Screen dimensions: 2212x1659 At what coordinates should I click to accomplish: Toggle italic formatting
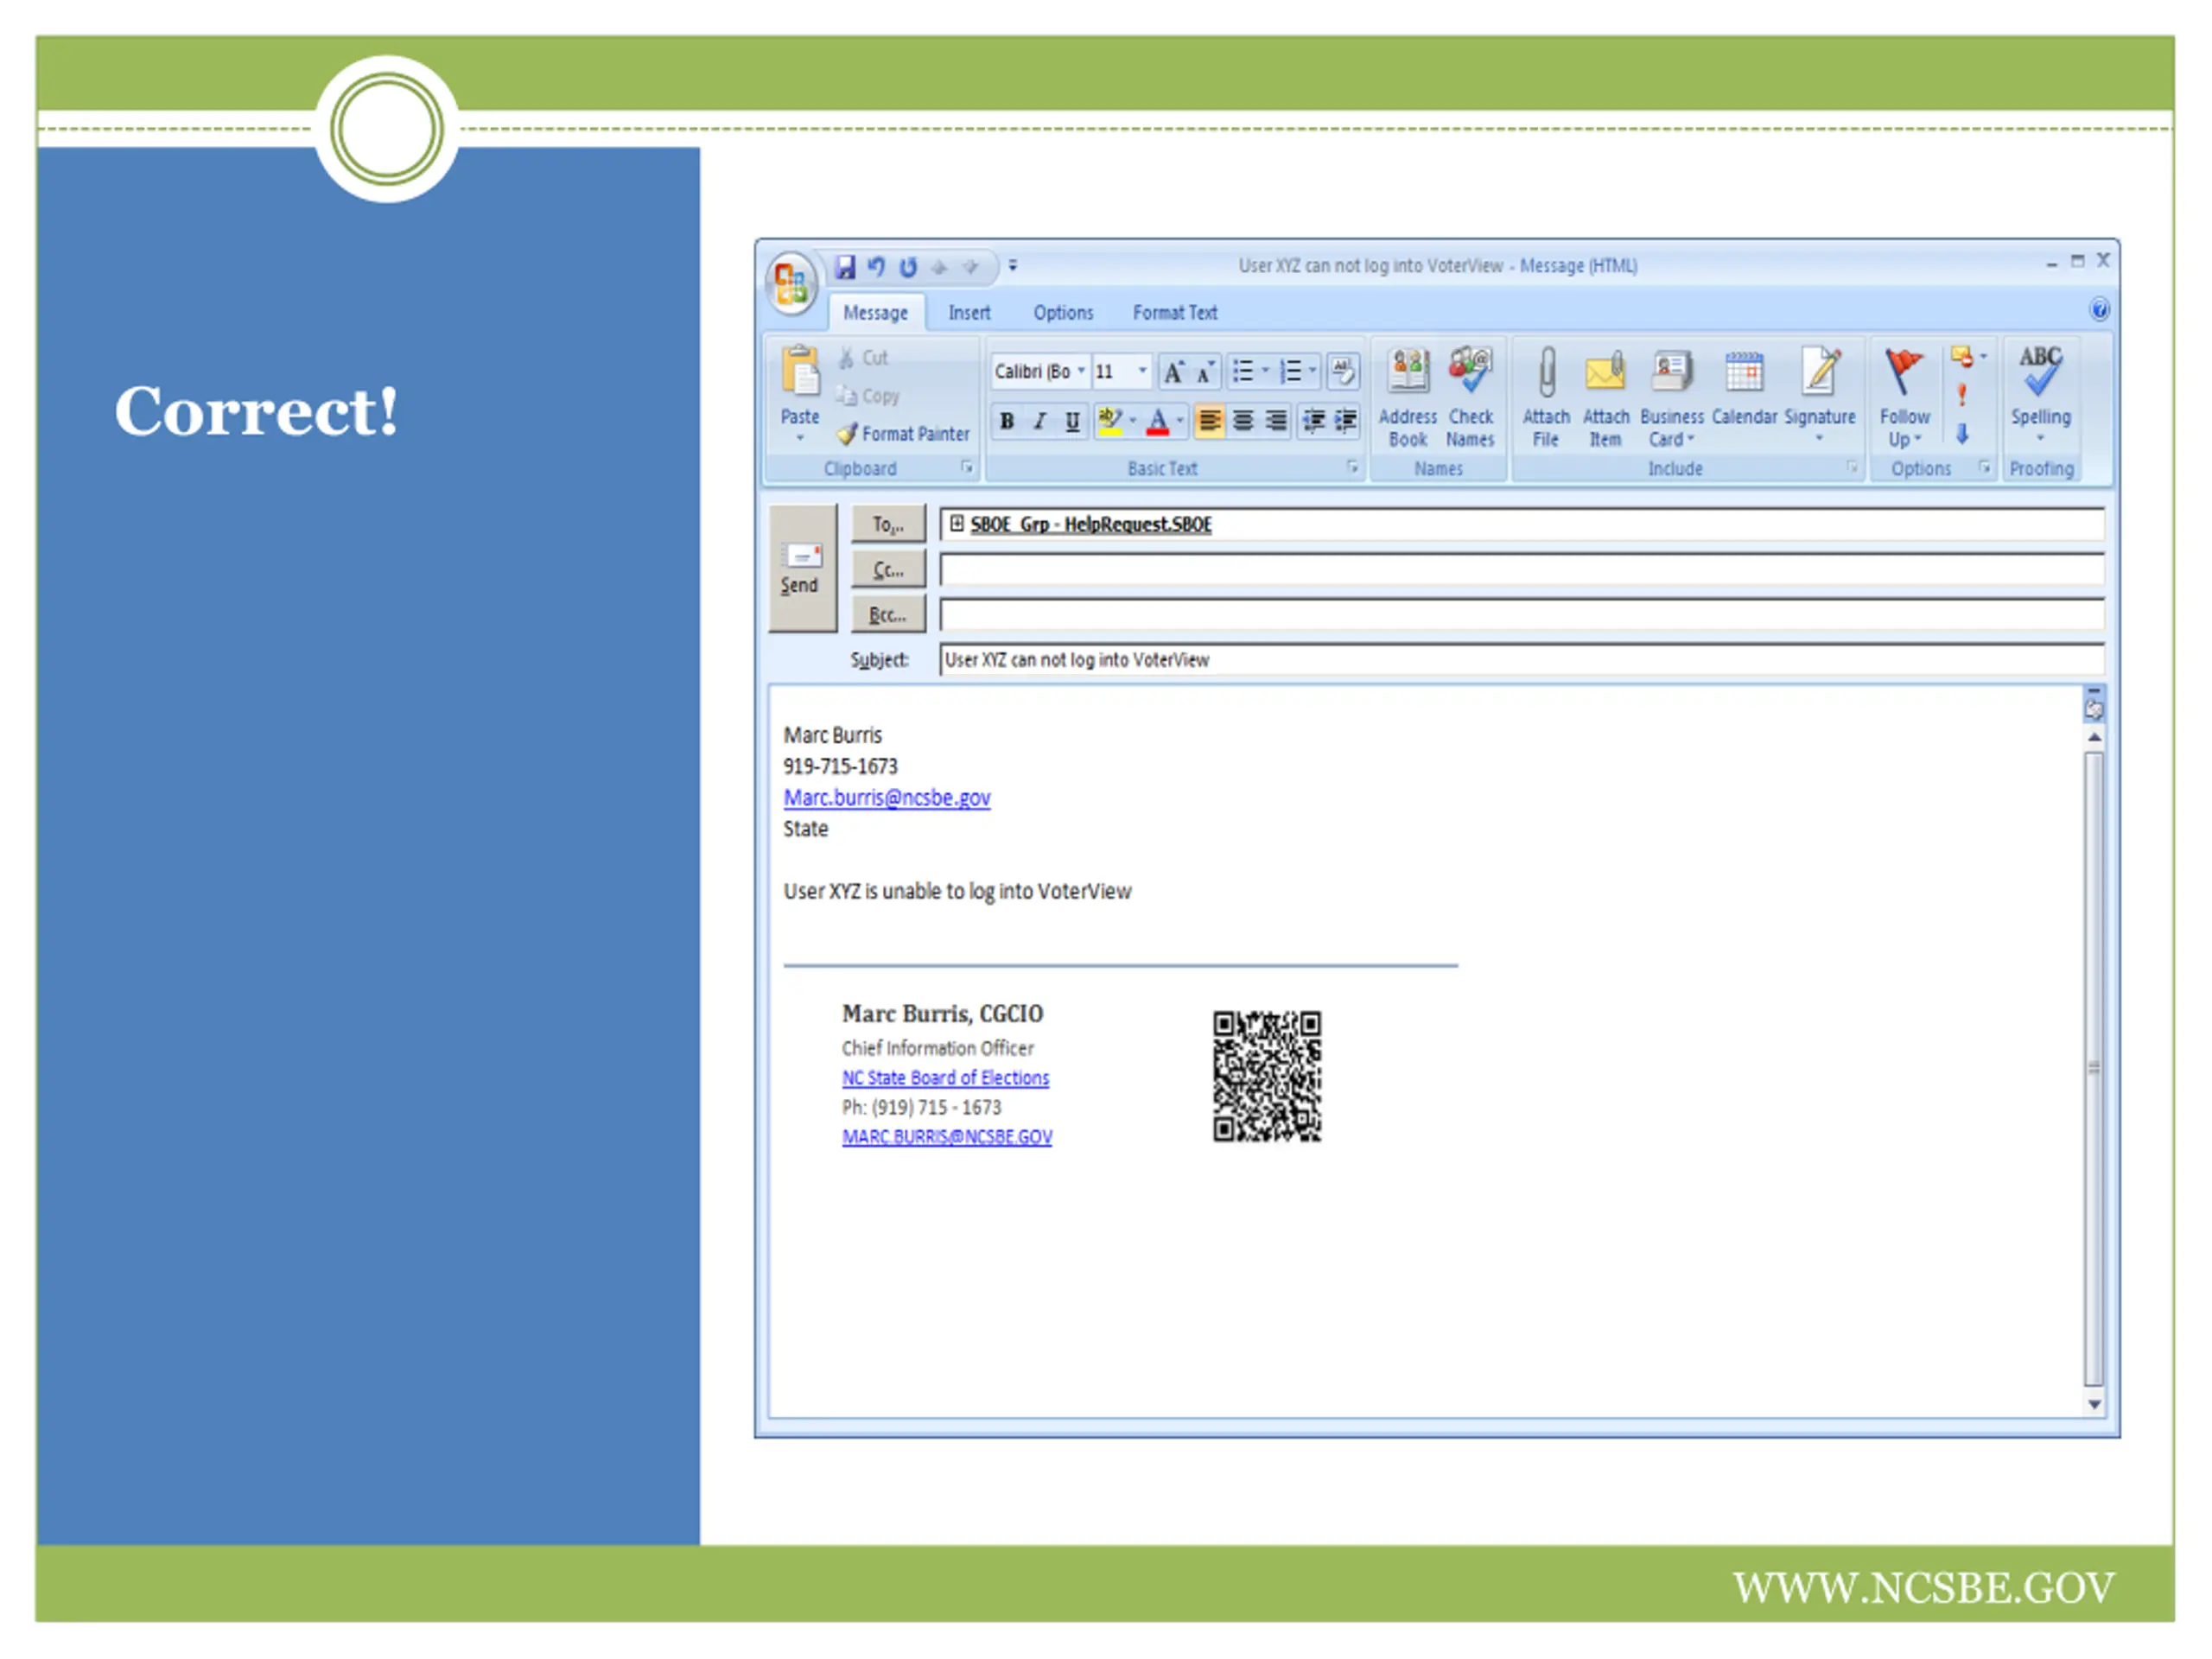[1040, 421]
